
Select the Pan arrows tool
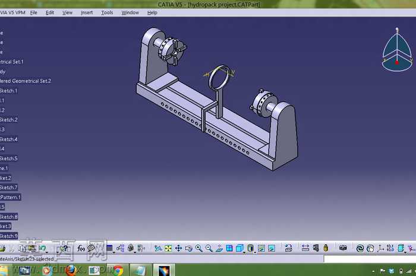178,248
